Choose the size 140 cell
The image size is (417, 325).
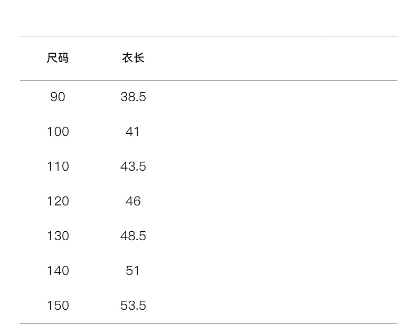[58, 271]
